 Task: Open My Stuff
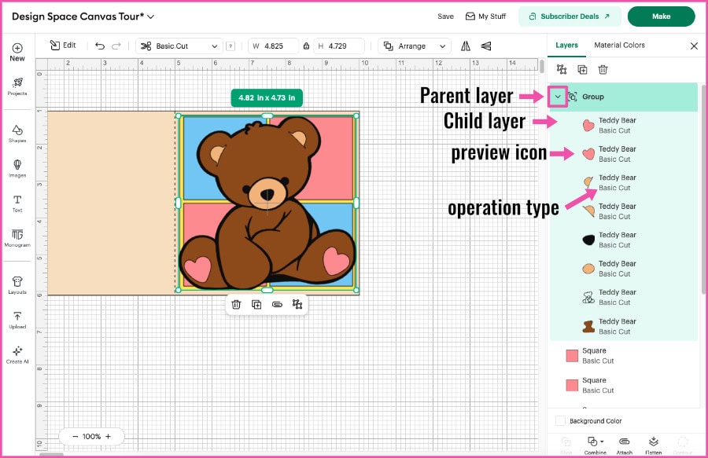tap(486, 16)
